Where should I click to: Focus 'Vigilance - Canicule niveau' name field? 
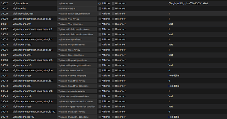pos(77,71)
